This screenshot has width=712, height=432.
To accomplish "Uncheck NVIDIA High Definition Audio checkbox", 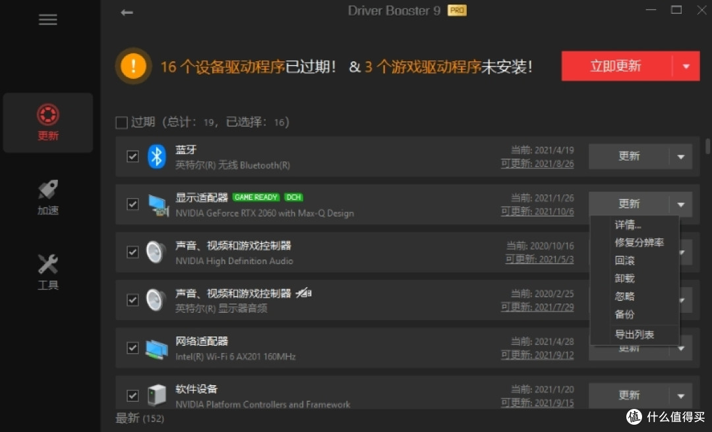I will pyautogui.click(x=132, y=252).
